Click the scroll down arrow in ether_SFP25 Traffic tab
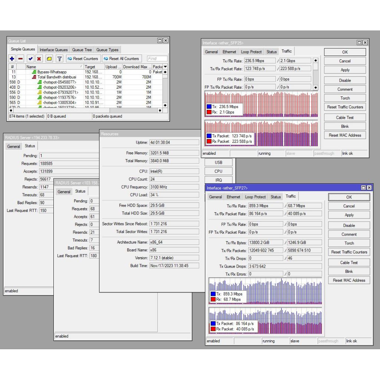The image size is (380, 380). tap(315, 88)
